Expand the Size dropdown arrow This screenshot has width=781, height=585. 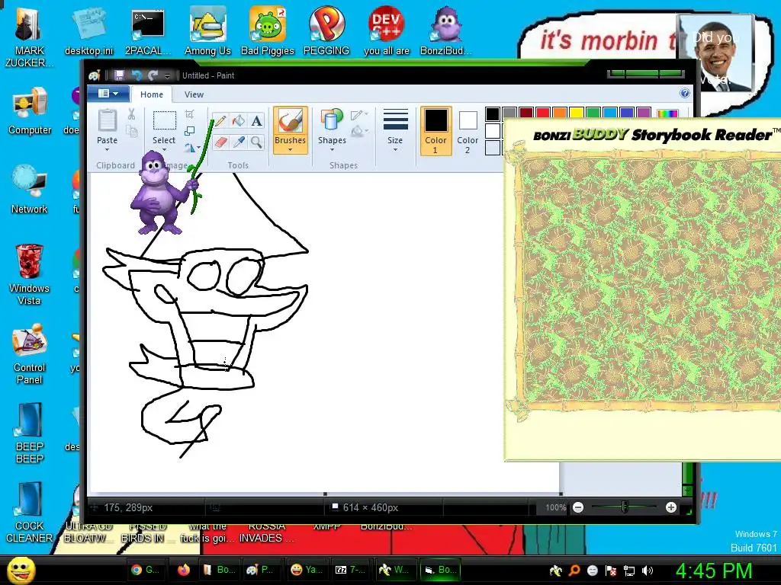[x=395, y=149]
